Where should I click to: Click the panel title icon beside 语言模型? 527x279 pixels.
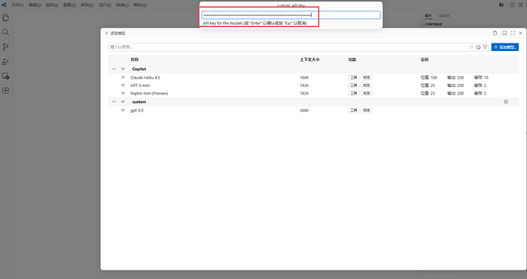pyautogui.click(x=106, y=34)
